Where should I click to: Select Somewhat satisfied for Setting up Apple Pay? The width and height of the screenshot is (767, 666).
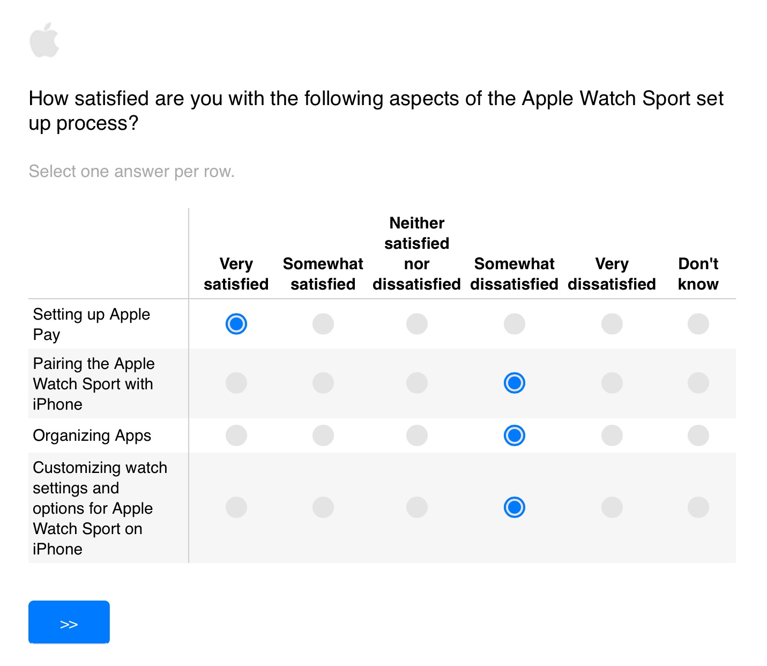(x=323, y=324)
